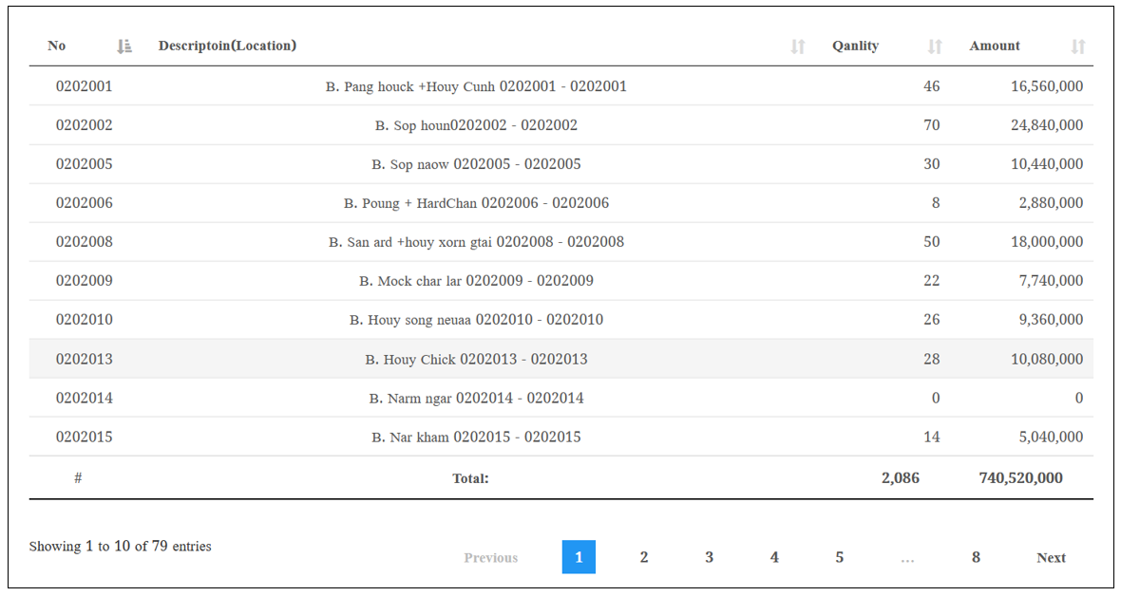Click the B. Nar kham 0202015 row

pos(476,437)
